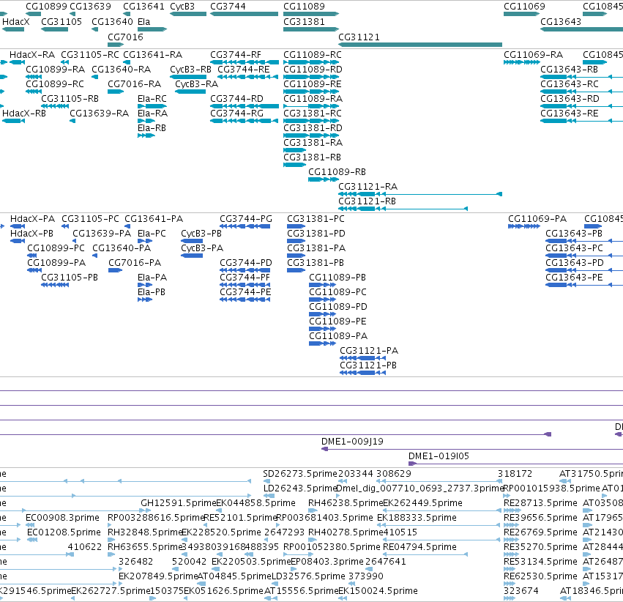Click the CG10899 gene label
Screen dimensions: 623x602
46,7
